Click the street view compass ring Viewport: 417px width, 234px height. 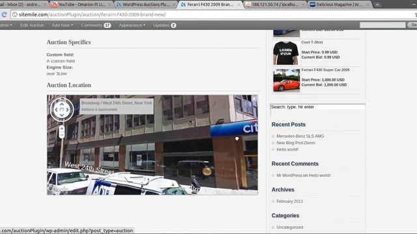click(x=62, y=110)
